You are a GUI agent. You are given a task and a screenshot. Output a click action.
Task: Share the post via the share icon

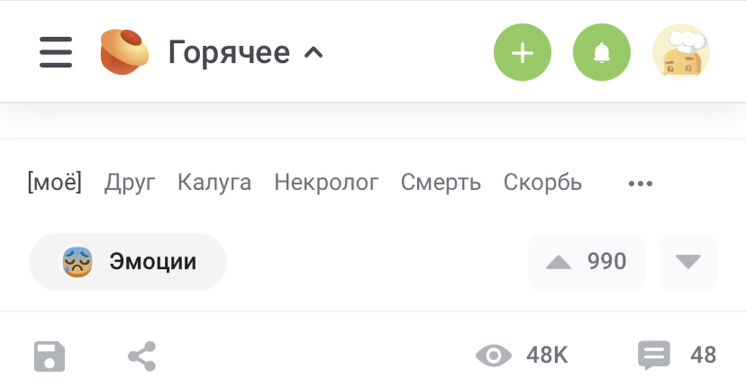pos(142,355)
